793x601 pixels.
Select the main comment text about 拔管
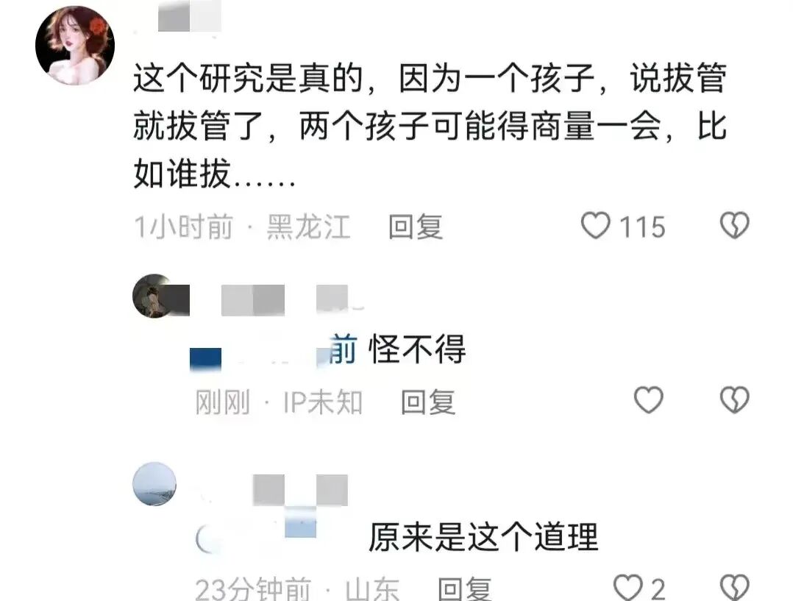430,126
